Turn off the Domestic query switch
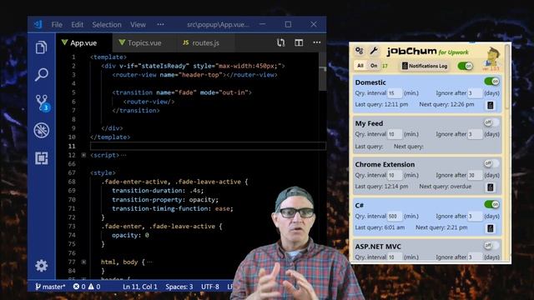Viewport: 534px width, 300px height. click(x=491, y=82)
